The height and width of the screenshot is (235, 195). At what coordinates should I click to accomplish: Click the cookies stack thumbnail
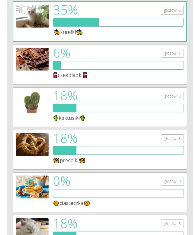(x=32, y=187)
